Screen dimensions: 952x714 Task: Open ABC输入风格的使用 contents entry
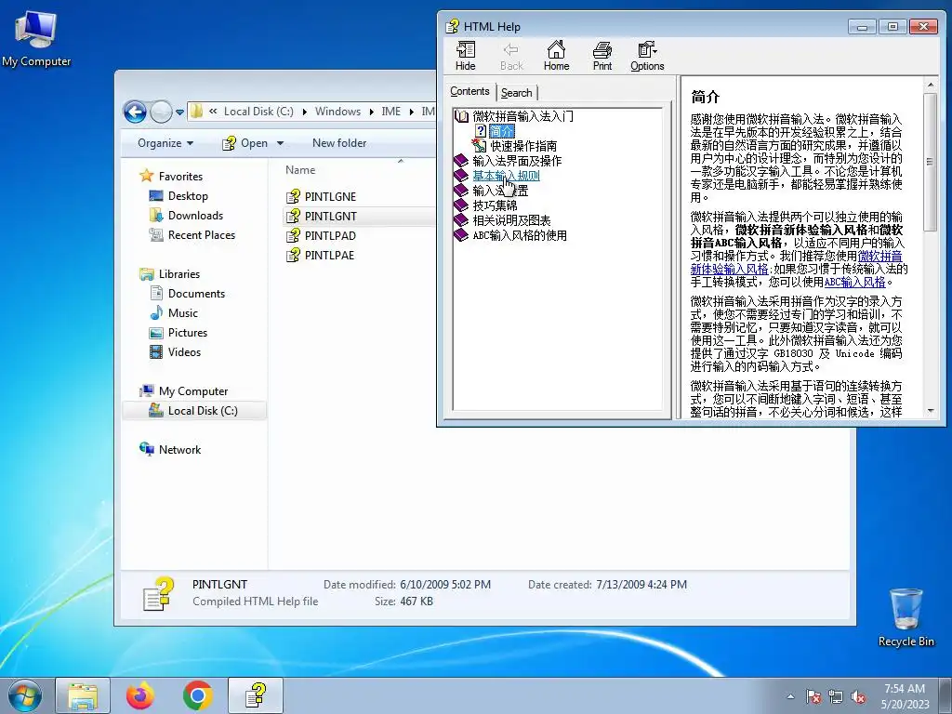tap(520, 235)
